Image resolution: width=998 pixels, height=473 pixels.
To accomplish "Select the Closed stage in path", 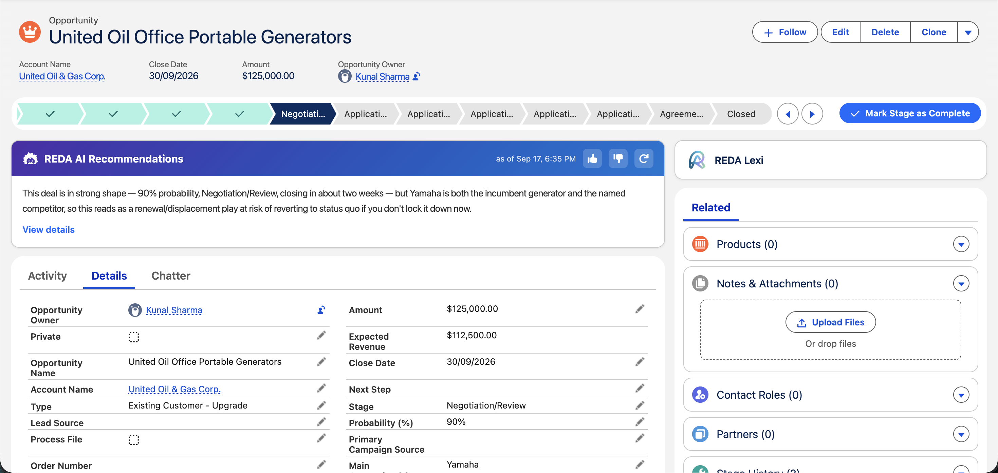I will (x=741, y=114).
